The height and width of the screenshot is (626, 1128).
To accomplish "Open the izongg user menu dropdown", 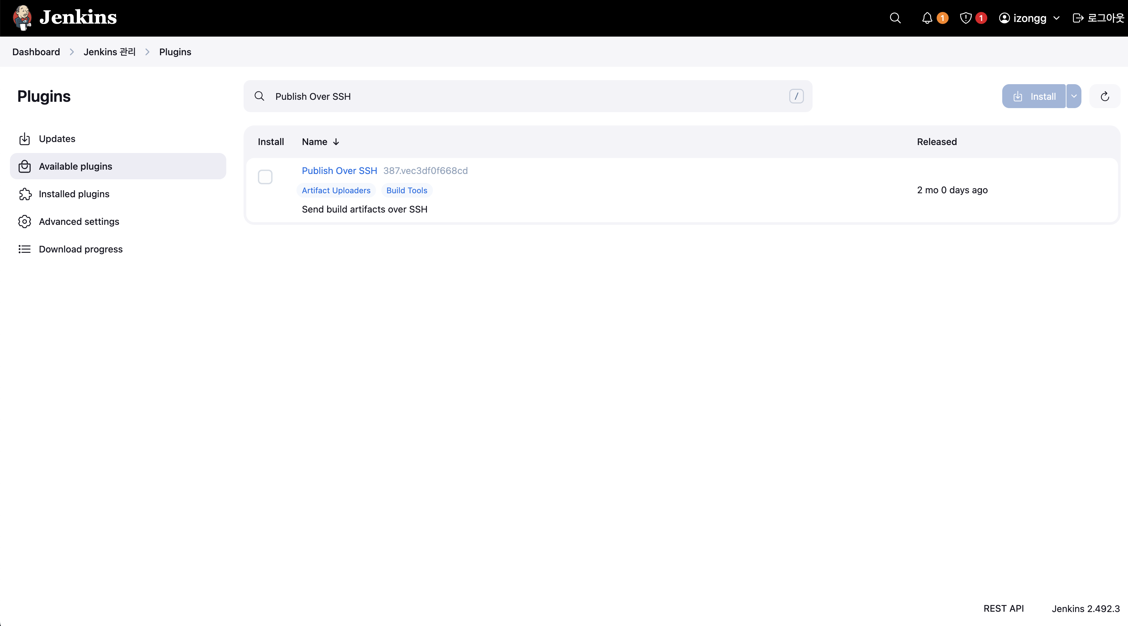I will (x=1056, y=18).
